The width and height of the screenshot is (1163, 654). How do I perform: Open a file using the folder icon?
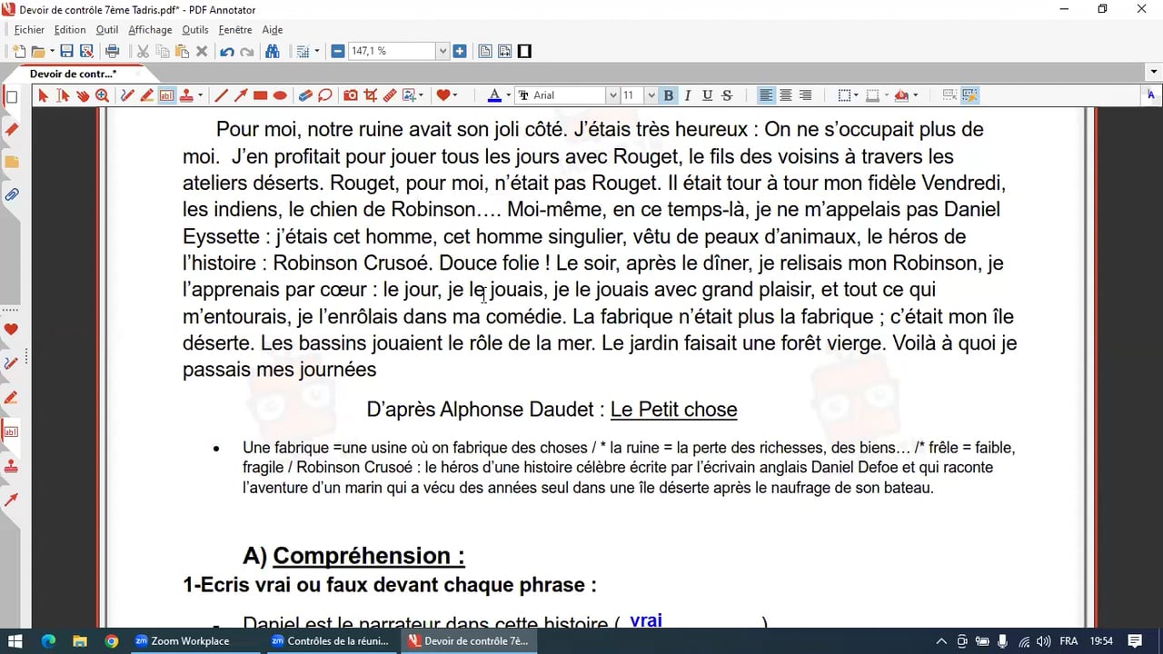pyautogui.click(x=38, y=52)
